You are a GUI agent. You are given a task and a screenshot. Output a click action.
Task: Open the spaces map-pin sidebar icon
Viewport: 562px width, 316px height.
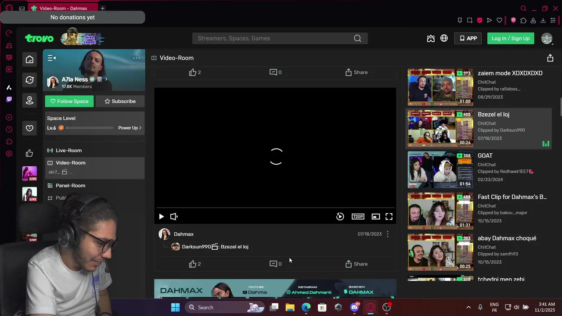(29, 100)
